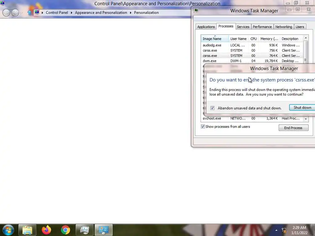The width and height of the screenshot is (315, 236).
Task: Switch to the Processes tab
Action: (x=226, y=26)
